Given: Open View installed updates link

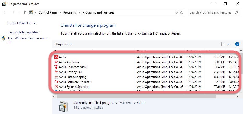Looking at the screenshot, I should [x=23, y=32].
